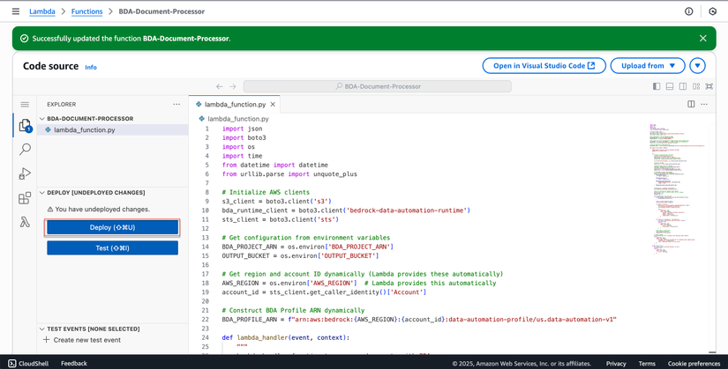
Task: Toggle the primary side bar layout icon
Action: (x=657, y=86)
